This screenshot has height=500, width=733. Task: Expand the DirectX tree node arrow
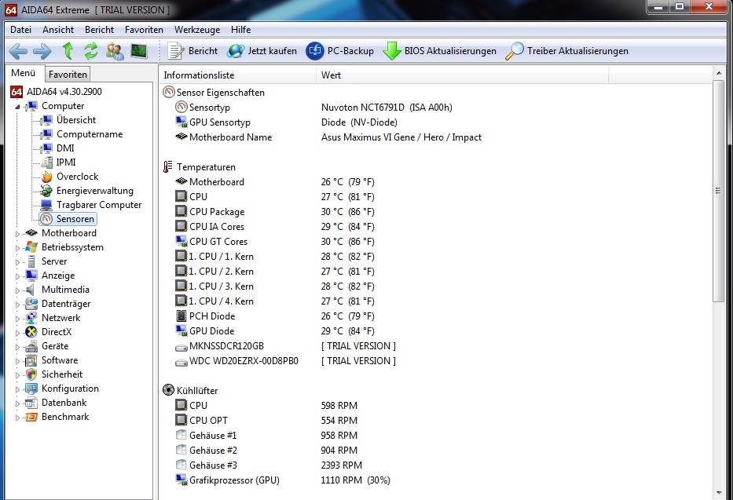tap(18, 332)
